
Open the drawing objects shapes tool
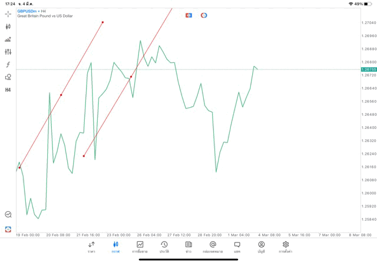point(8,77)
